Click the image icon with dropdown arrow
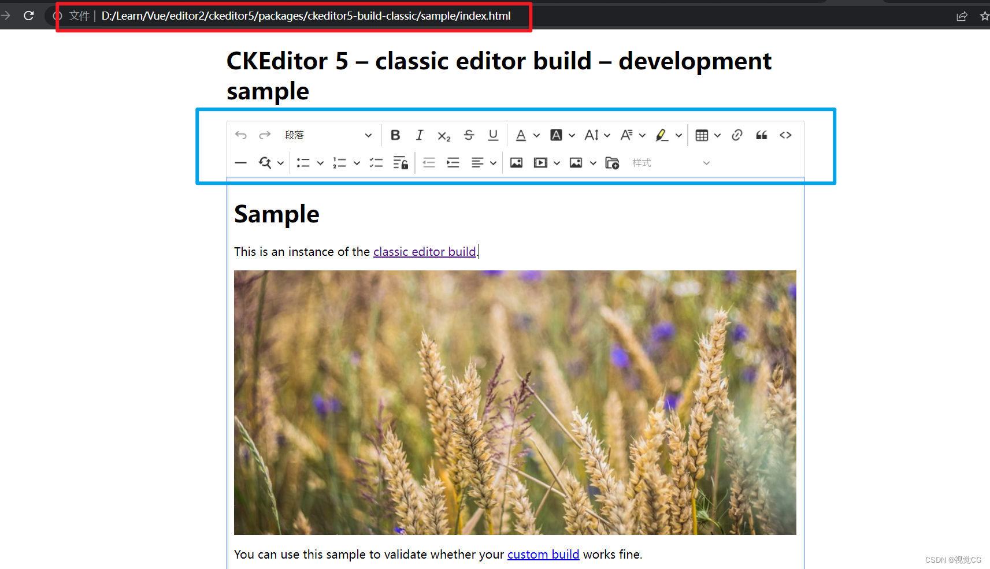990x569 pixels. pyautogui.click(x=576, y=163)
